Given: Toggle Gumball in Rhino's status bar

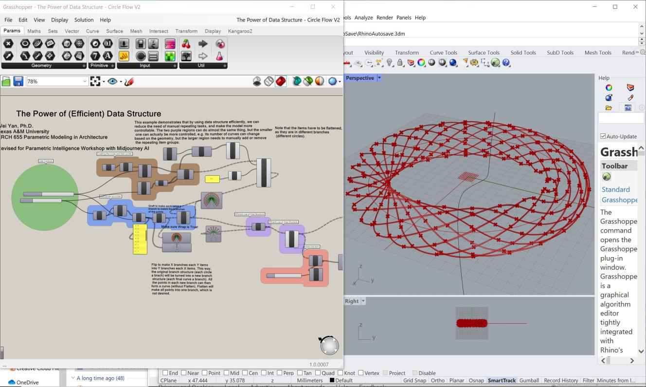Looking at the screenshot, I should [x=529, y=380].
